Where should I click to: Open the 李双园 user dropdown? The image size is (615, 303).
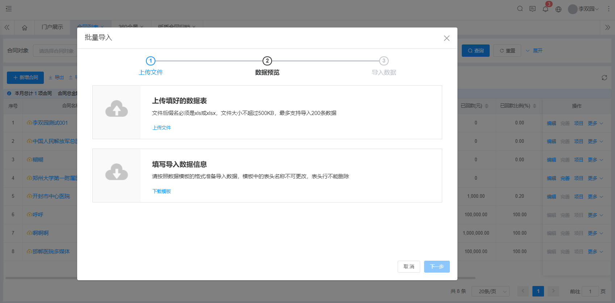(x=583, y=9)
